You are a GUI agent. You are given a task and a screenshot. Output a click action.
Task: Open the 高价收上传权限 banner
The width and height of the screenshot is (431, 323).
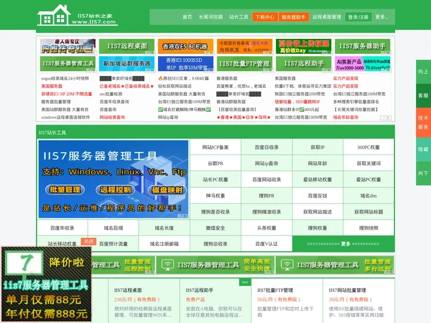pyautogui.click(x=303, y=46)
